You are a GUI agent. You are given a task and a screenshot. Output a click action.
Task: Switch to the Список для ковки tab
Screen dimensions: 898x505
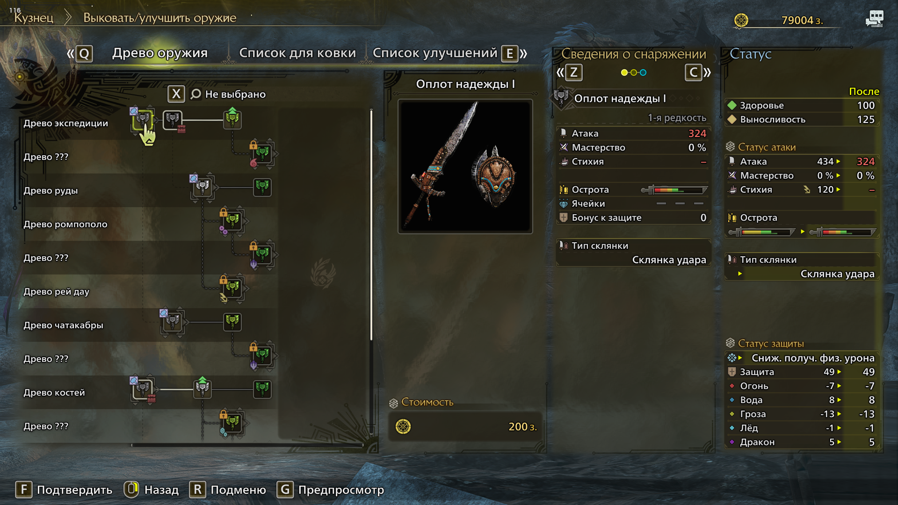click(297, 53)
